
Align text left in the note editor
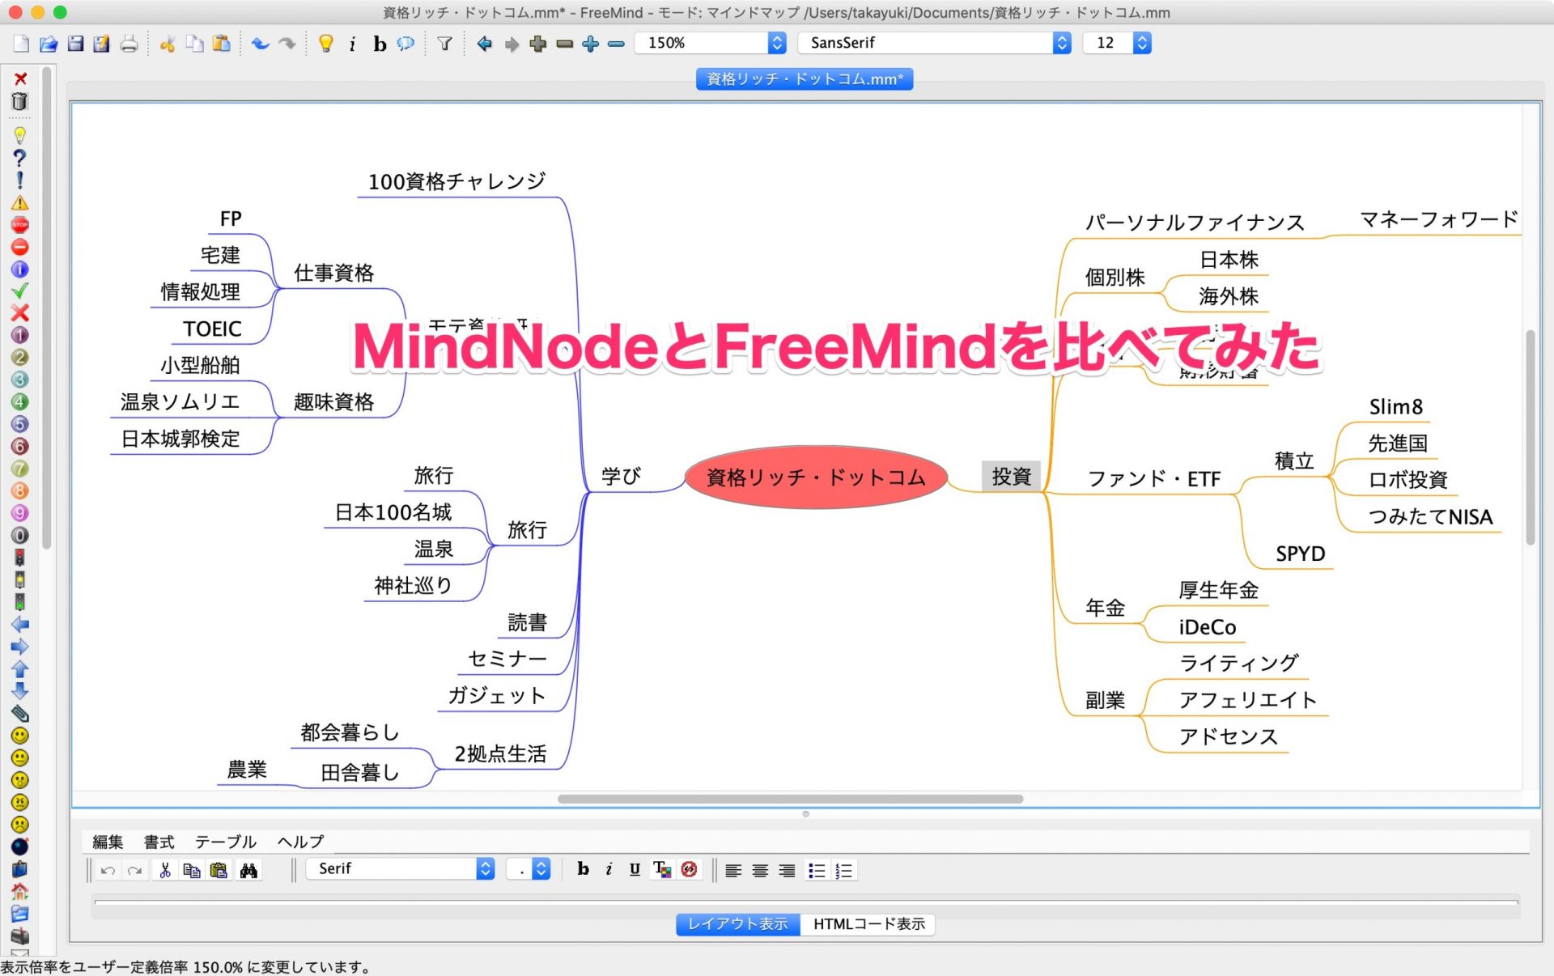(x=733, y=871)
